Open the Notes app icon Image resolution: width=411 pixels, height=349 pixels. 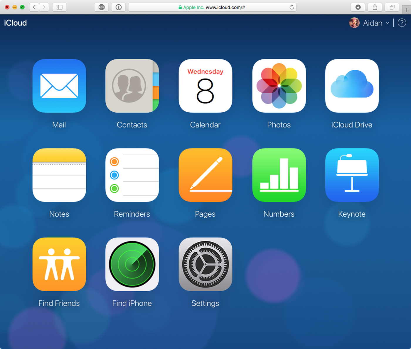coord(59,175)
